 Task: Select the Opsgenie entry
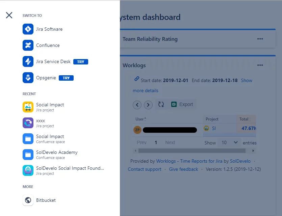coord(46,78)
